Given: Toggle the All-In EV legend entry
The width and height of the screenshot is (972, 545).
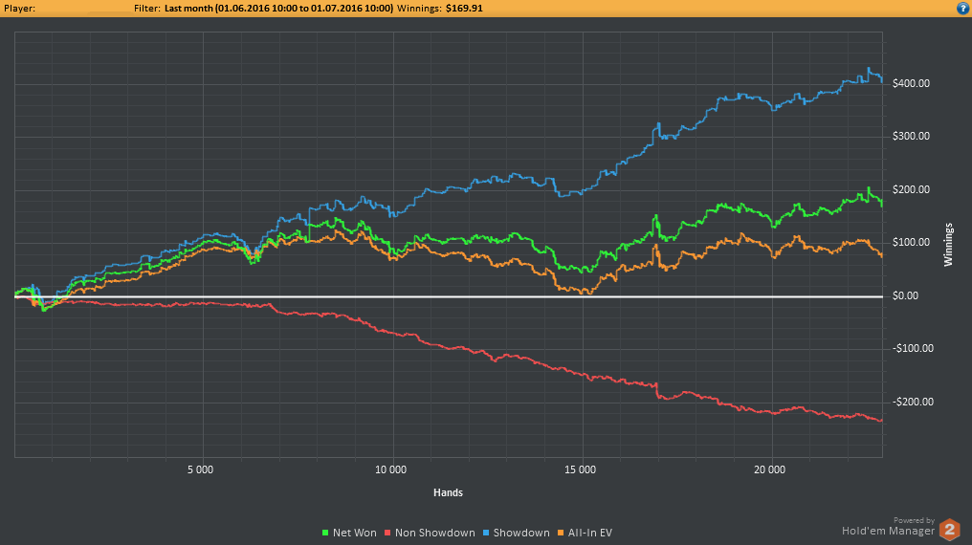Looking at the screenshot, I should click(585, 533).
